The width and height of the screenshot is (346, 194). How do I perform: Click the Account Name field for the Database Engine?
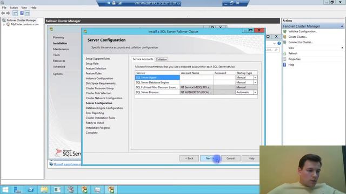coord(196,82)
